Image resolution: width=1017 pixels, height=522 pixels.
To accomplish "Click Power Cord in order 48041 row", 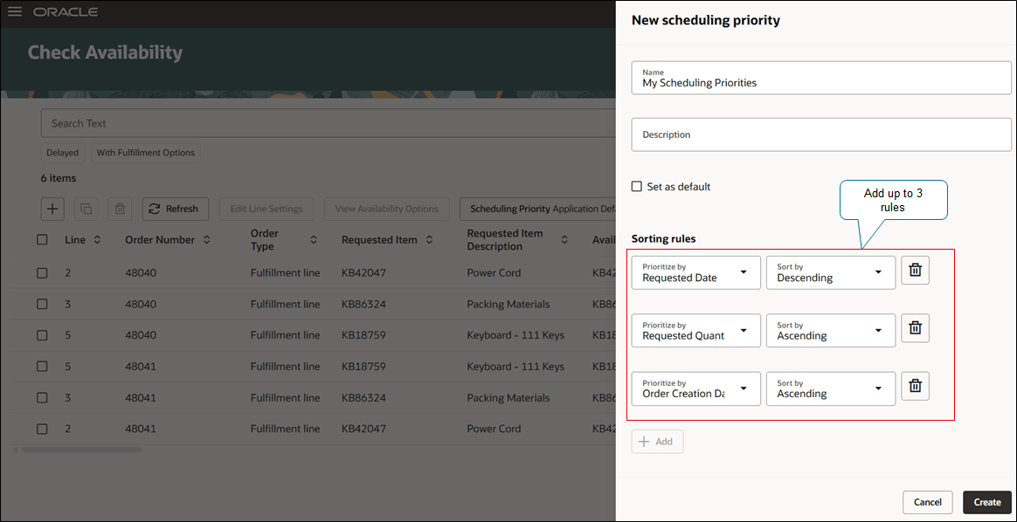I will click(494, 429).
